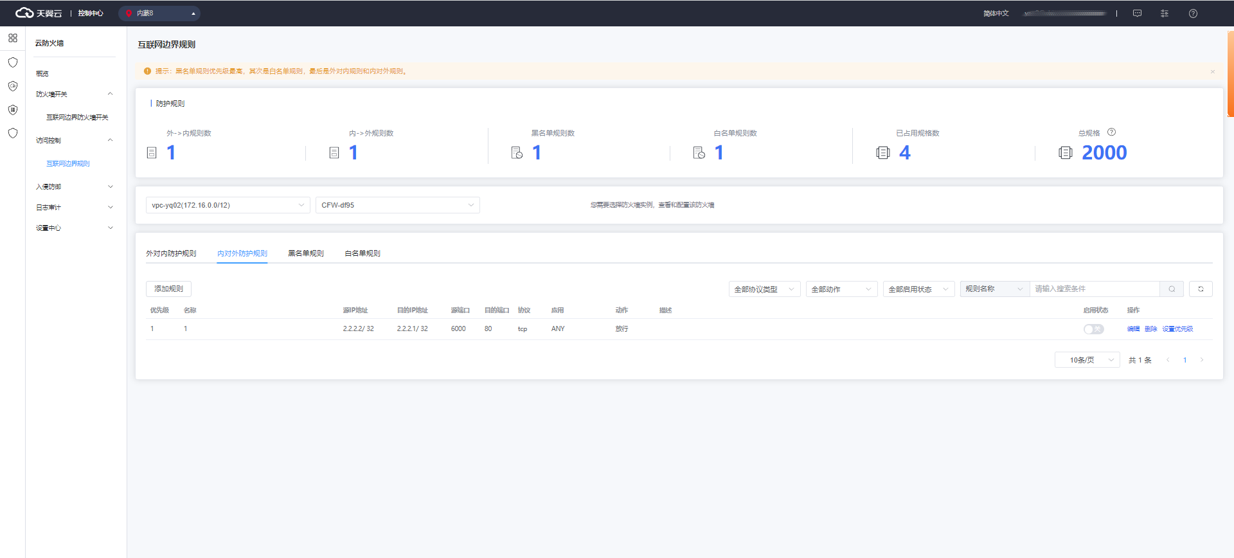Click destination IP cell 2.2.2.1/ 32
Viewport: 1234px width, 558px height.
412,329
